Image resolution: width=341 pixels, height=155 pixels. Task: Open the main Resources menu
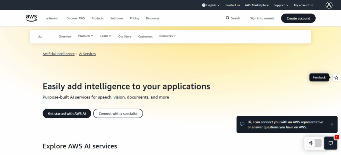[153, 18]
